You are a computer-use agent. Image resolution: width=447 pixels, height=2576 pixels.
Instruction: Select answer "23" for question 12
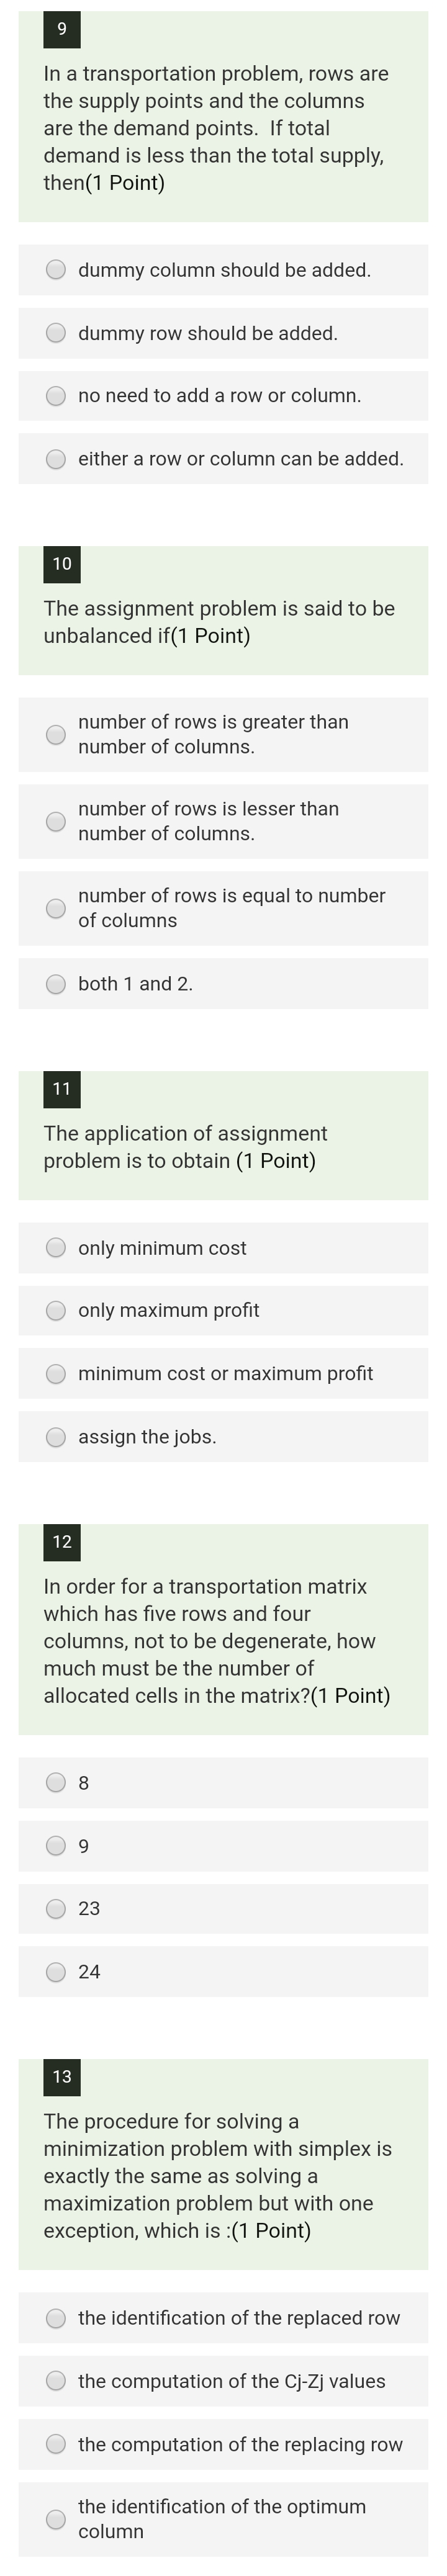tap(55, 1909)
